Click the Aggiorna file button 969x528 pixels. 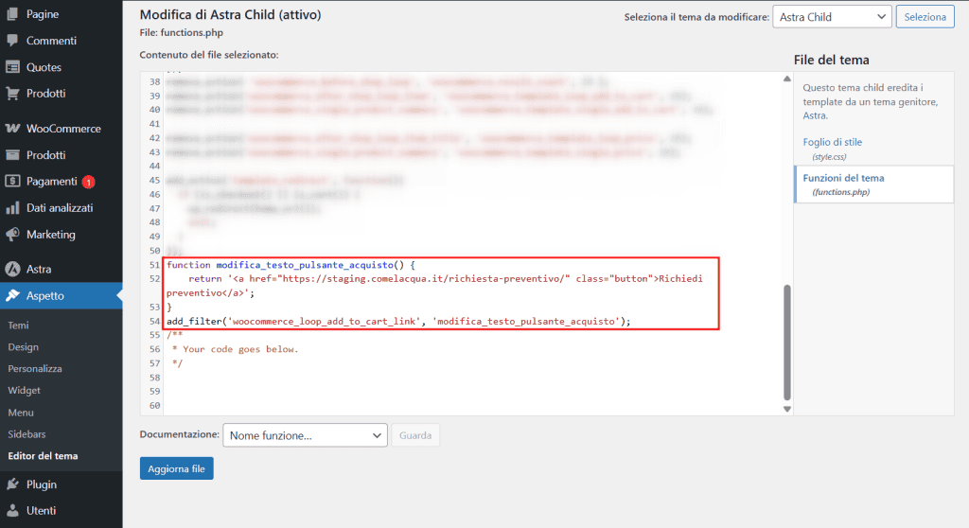point(176,468)
